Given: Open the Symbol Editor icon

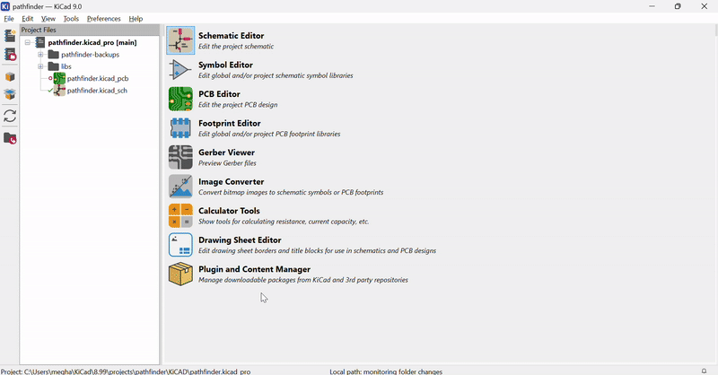Looking at the screenshot, I should coord(180,70).
